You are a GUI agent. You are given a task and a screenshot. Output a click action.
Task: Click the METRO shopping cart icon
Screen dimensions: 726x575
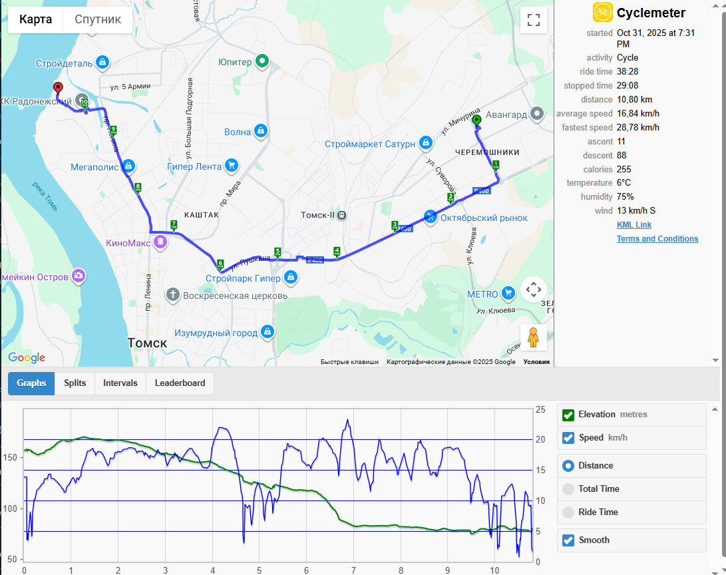[x=508, y=293]
